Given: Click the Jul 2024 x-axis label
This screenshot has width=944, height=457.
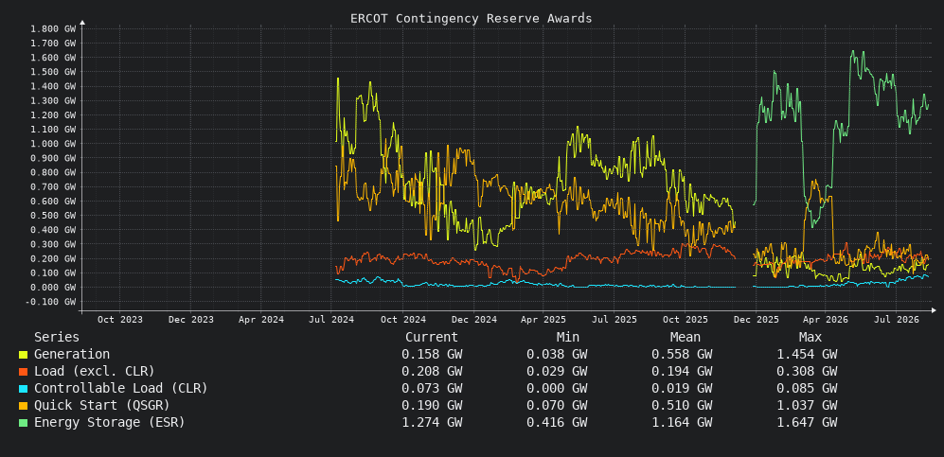Looking at the screenshot, I should point(331,320).
